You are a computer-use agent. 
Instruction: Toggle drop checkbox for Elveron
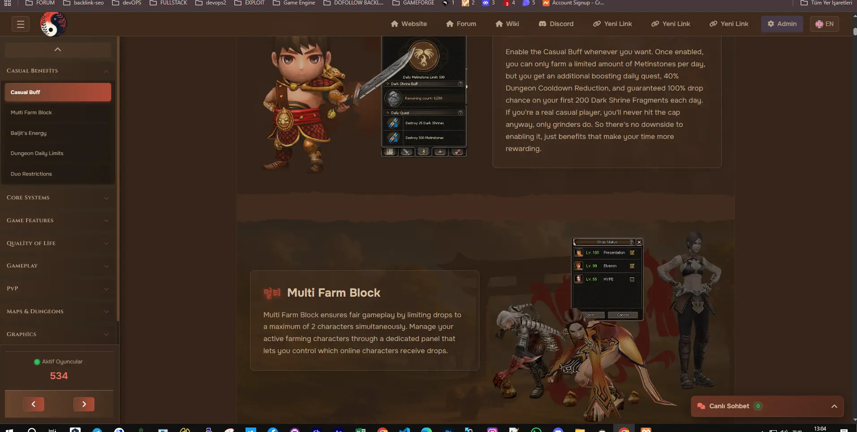point(632,266)
